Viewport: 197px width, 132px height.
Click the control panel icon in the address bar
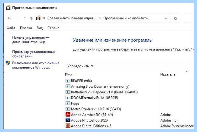(38, 18)
